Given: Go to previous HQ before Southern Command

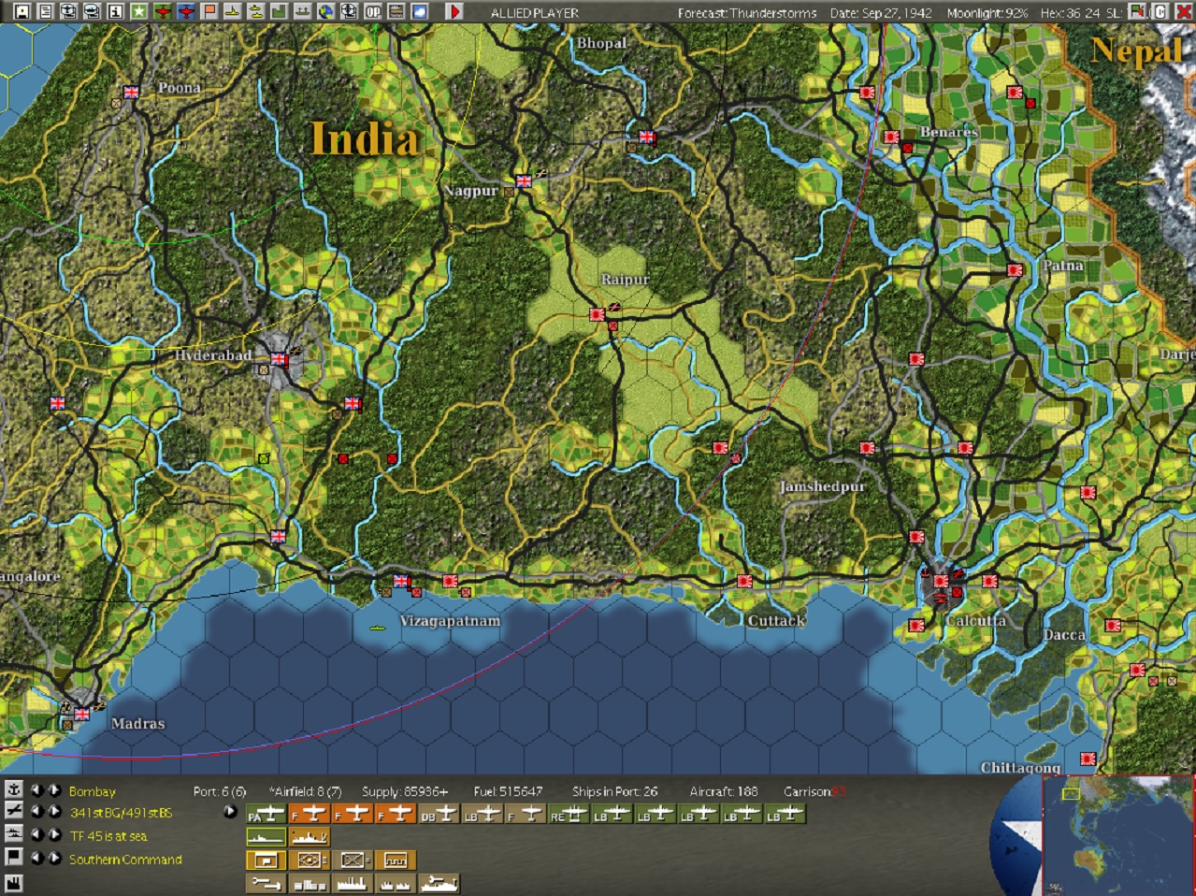Looking at the screenshot, I should [36, 859].
